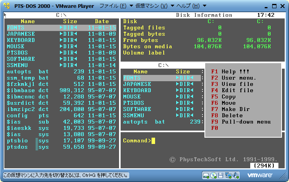The height and width of the screenshot is (182, 289).
Task: Click the network adapter device icon
Action: point(228,175)
